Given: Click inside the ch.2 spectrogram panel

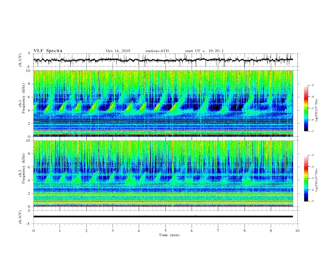Looking at the screenshot, I should (x=163, y=174).
